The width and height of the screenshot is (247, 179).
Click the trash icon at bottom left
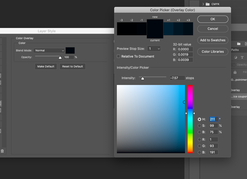(2, 151)
